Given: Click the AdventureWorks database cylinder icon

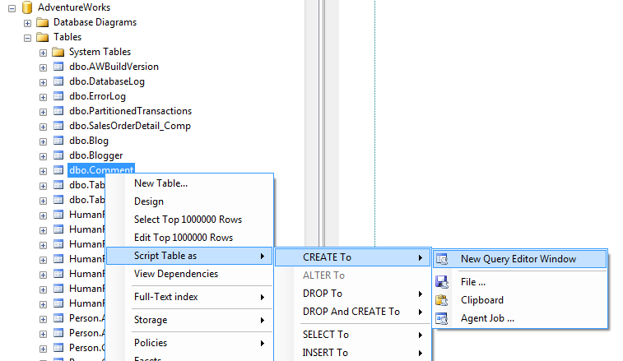Looking at the screenshot, I should [27, 7].
